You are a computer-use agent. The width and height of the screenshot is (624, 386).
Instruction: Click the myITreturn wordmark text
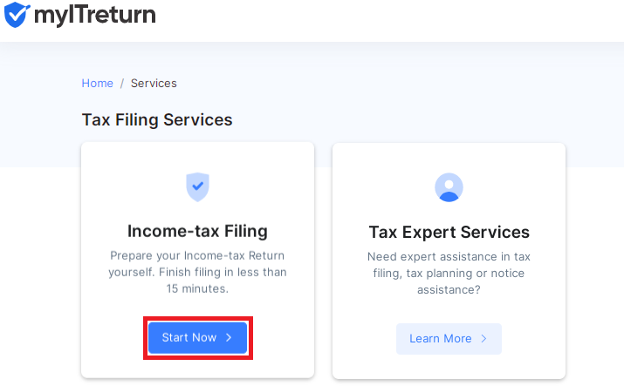pyautogui.click(x=95, y=15)
